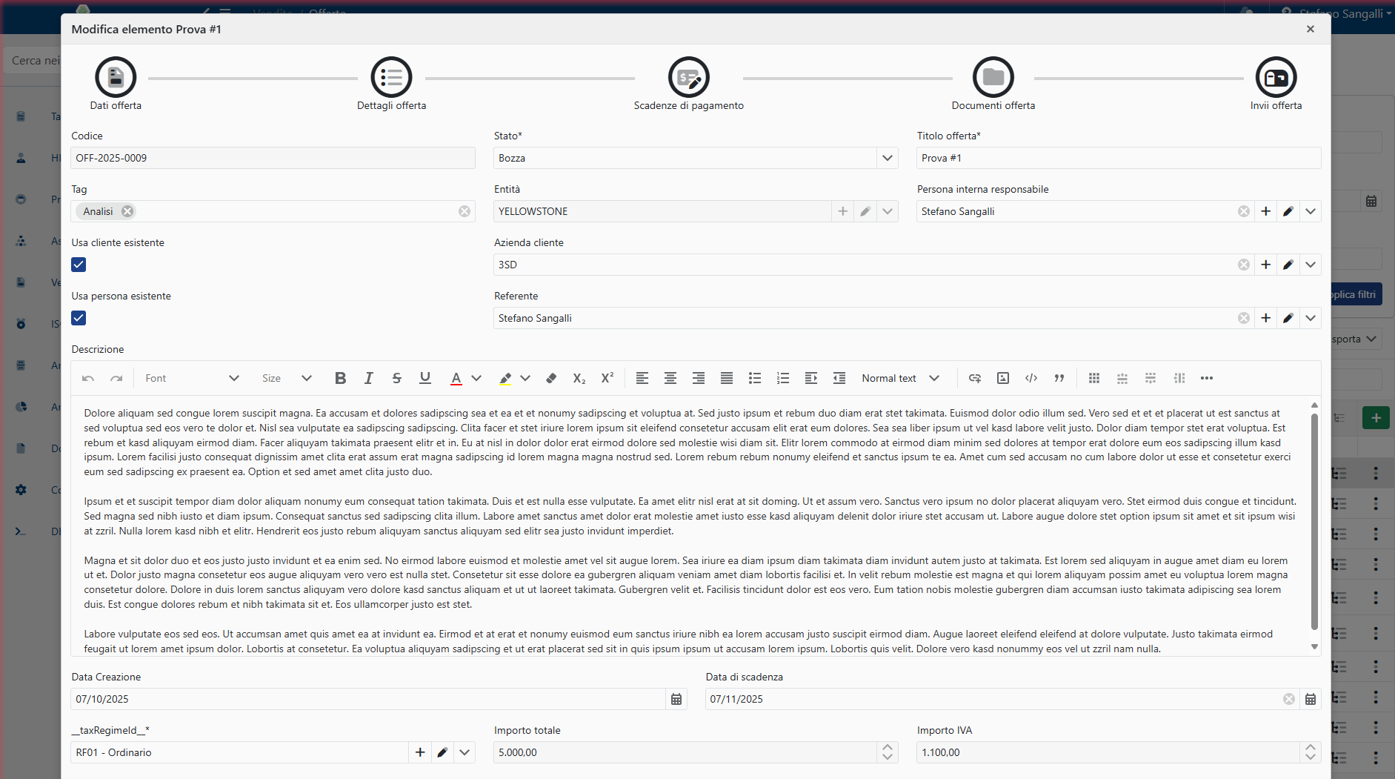1395x779 pixels.
Task: Open the Stato dropdown
Action: [887, 158]
